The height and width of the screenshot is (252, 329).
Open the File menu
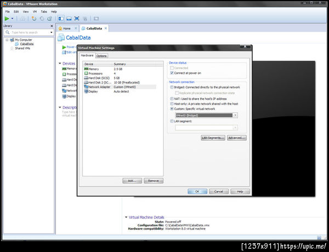(8, 12)
